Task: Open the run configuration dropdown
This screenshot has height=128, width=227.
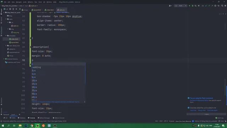Action: [181, 6]
